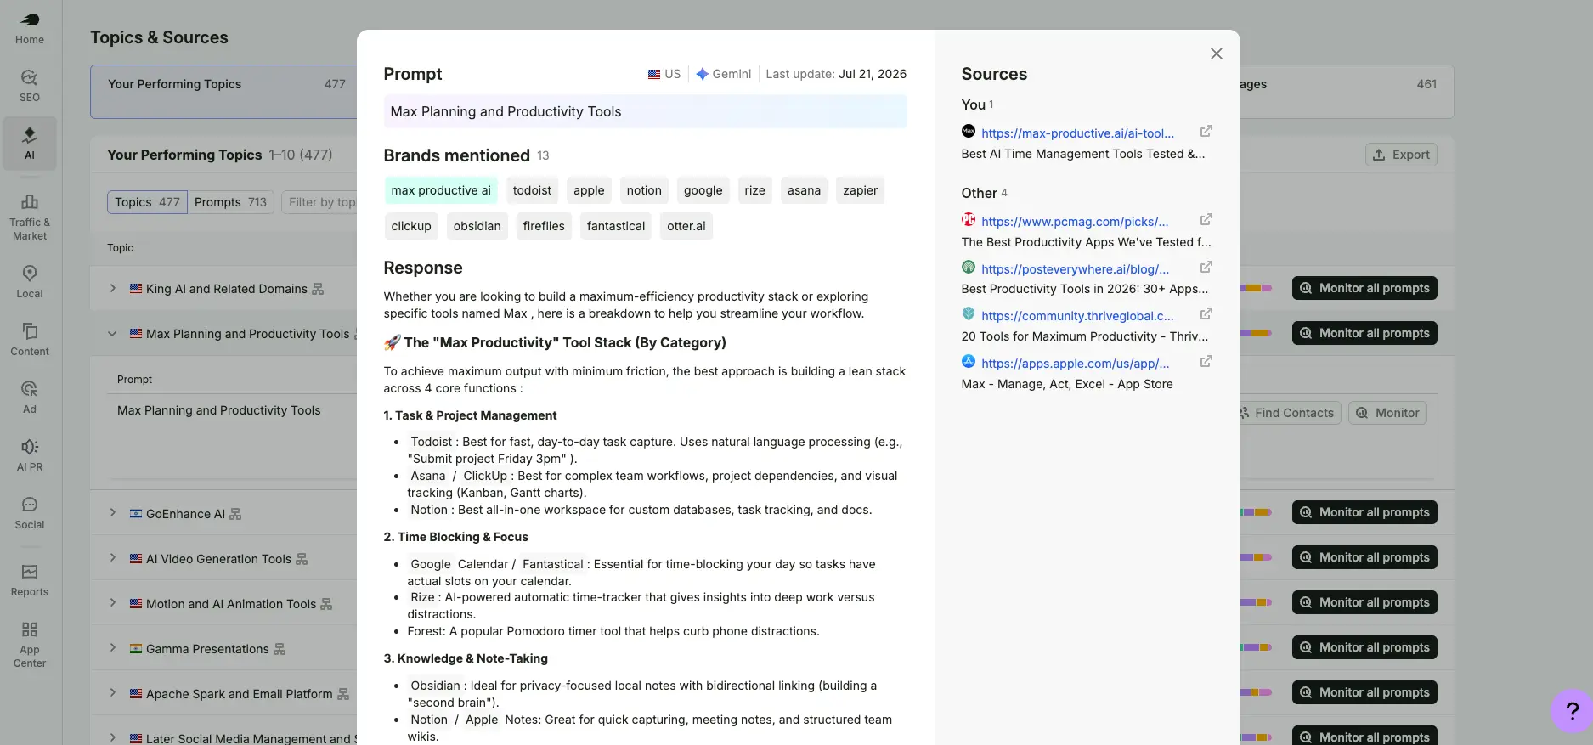Click the fireflies brand tag
The width and height of the screenshot is (1593, 745).
pyautogui.click(x=544, y=226)
